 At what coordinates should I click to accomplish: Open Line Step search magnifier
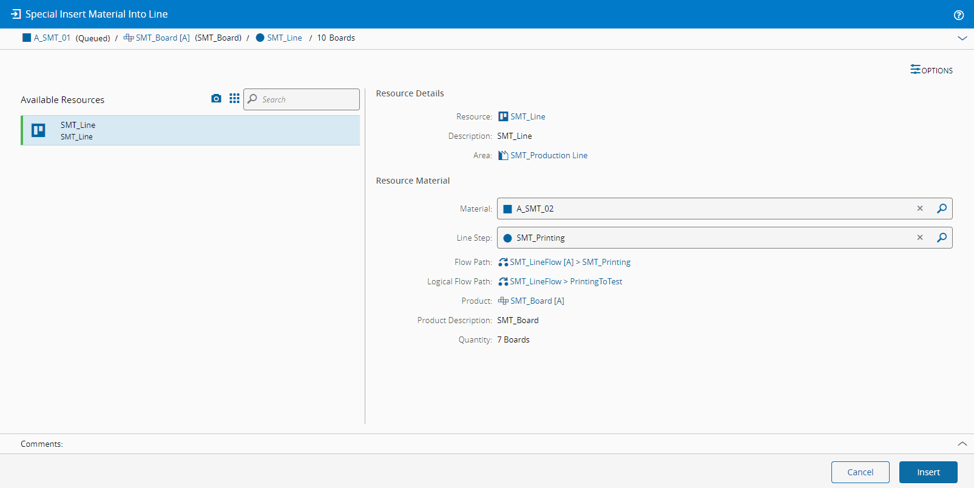pyautogui.click(x=942, y=238)
